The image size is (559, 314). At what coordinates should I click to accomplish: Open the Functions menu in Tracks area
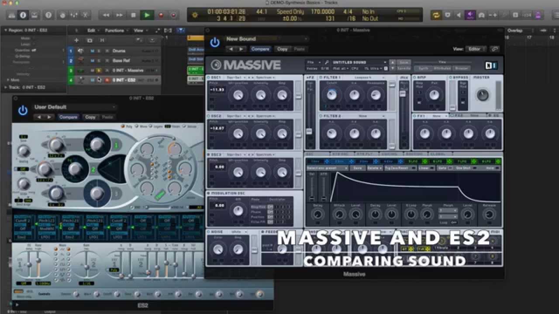coord(116,31)
